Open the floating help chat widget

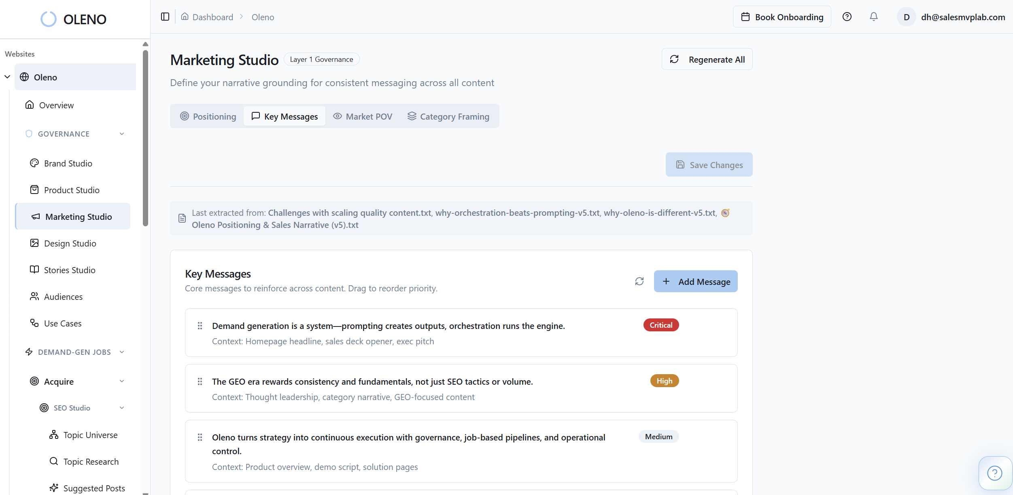[994, 473]
